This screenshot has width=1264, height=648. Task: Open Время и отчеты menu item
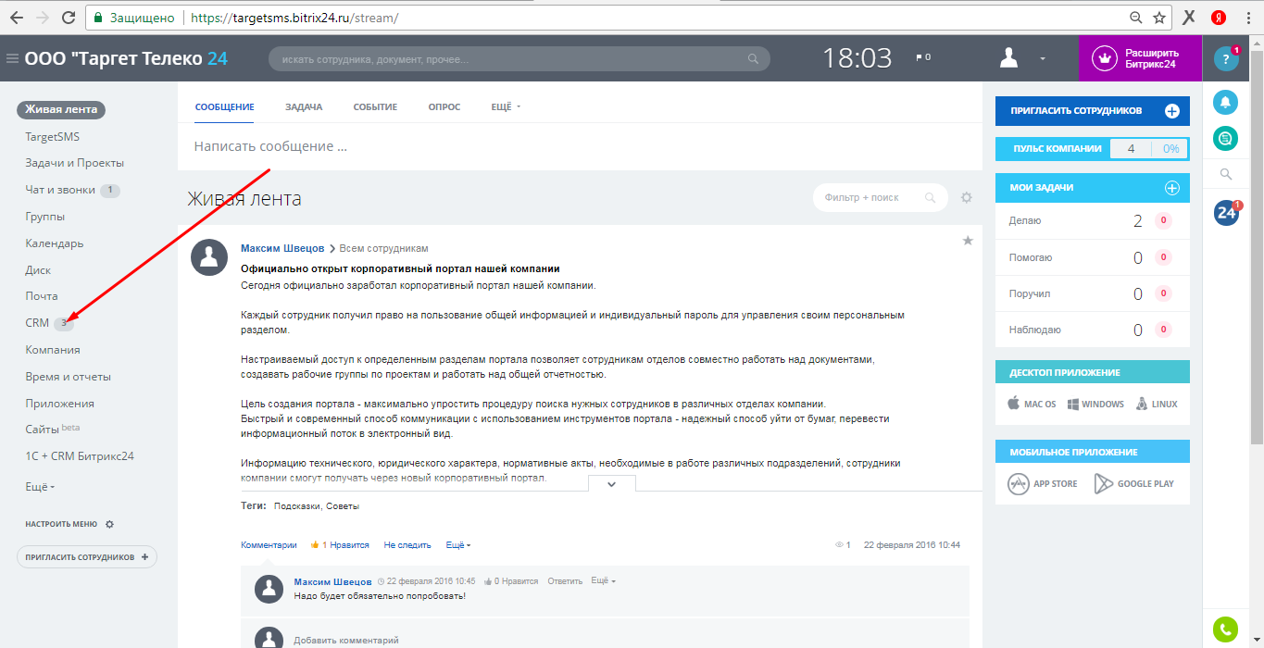pyautogui.click(x=68, y=377)
